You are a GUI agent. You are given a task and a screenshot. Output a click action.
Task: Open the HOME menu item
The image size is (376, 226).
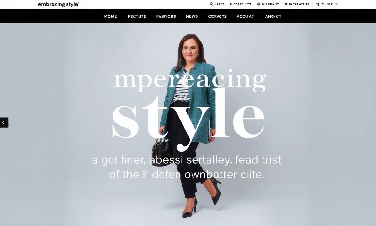pos(110,16)
